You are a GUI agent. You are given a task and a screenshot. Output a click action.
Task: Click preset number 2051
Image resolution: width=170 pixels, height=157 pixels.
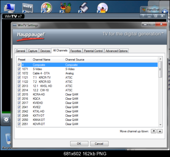[25, 124]
